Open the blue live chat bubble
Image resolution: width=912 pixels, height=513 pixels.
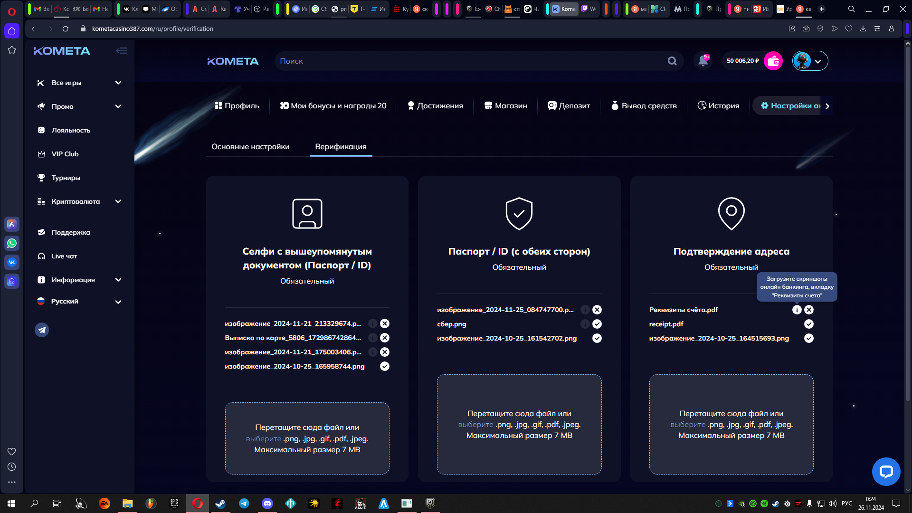(x=886, y=471)
